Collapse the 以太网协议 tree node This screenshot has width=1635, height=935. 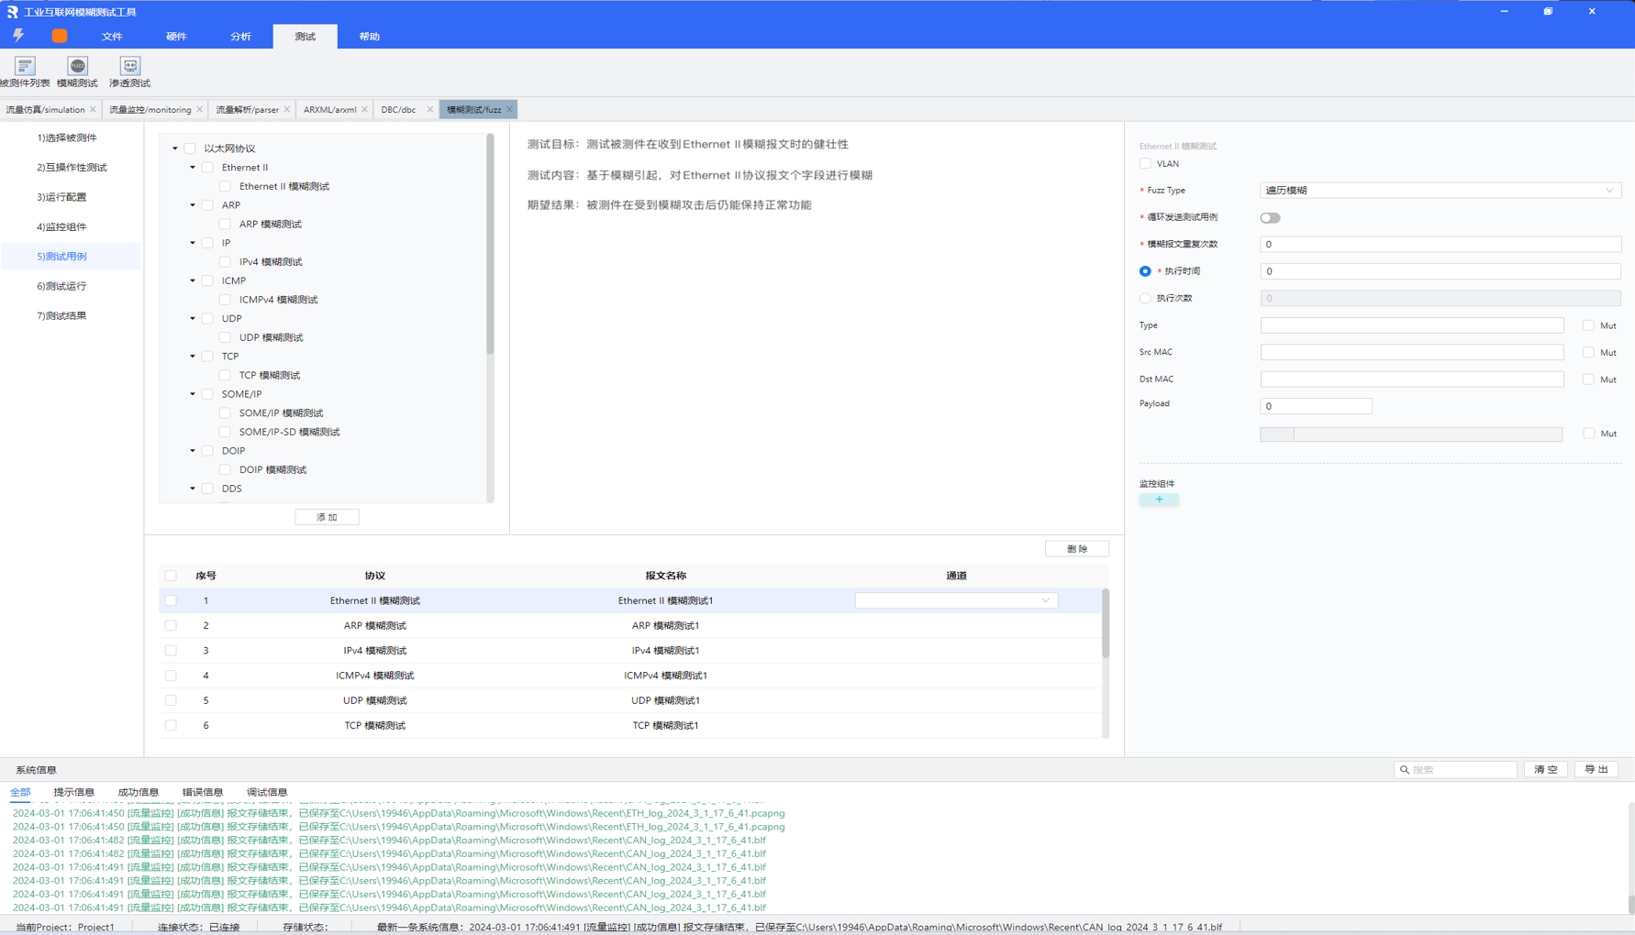click(x=175, y=148)
